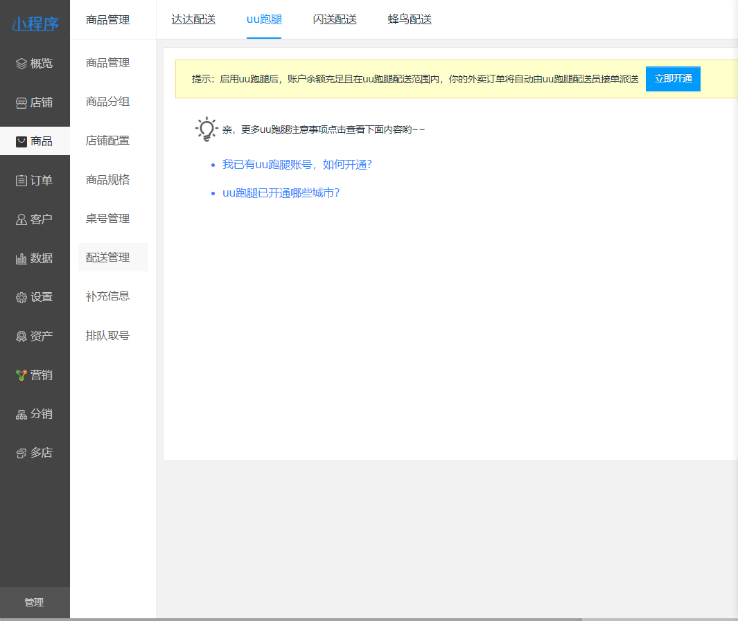
Task: Open the 设置 gear icon
Action: [x=21, y=298]
